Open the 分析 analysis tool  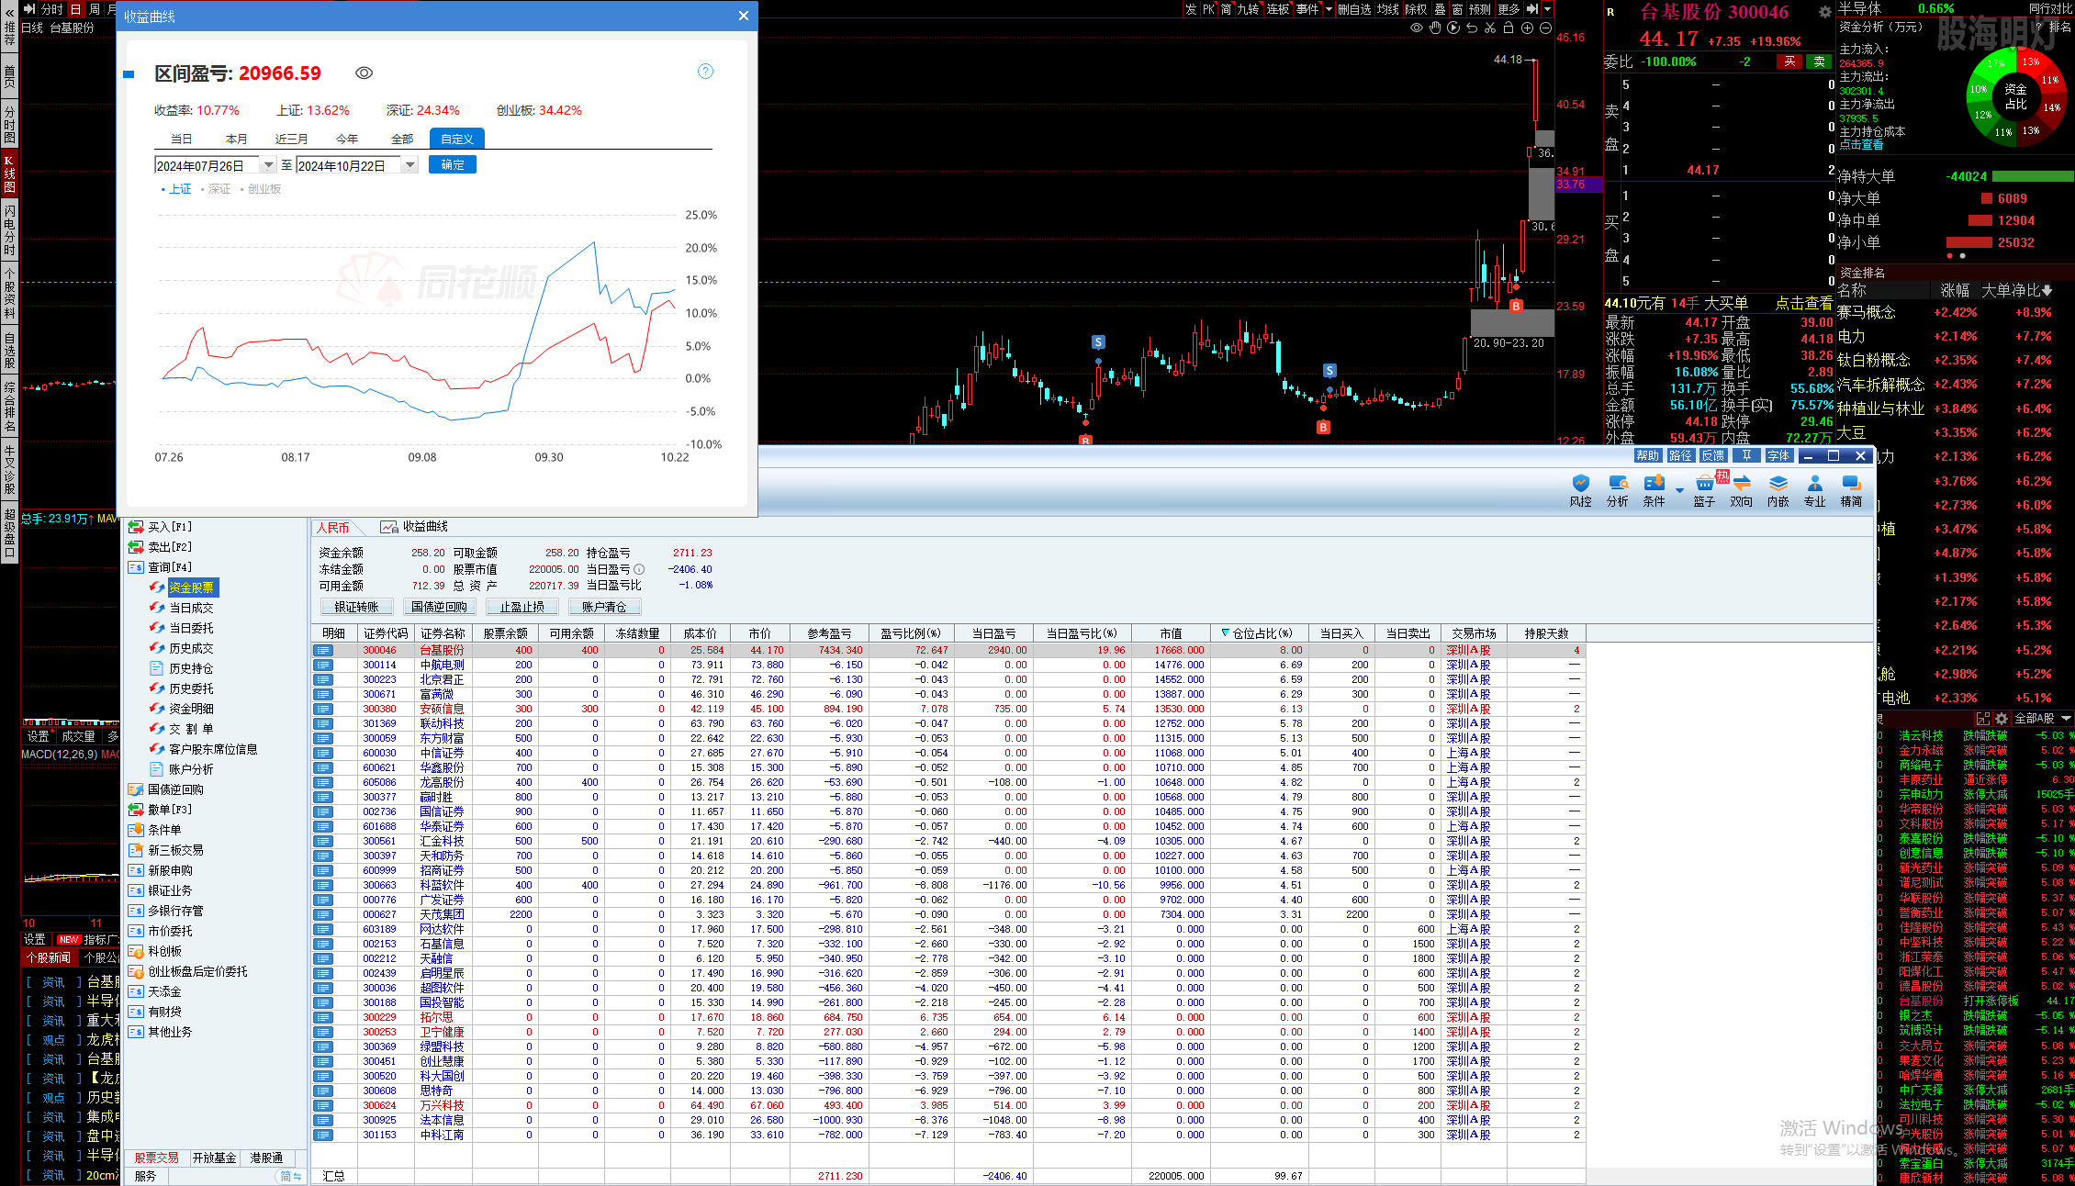1617,490
